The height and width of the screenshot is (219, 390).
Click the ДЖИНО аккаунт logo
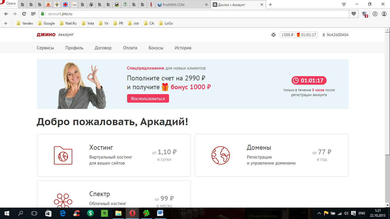coord(55,35)
